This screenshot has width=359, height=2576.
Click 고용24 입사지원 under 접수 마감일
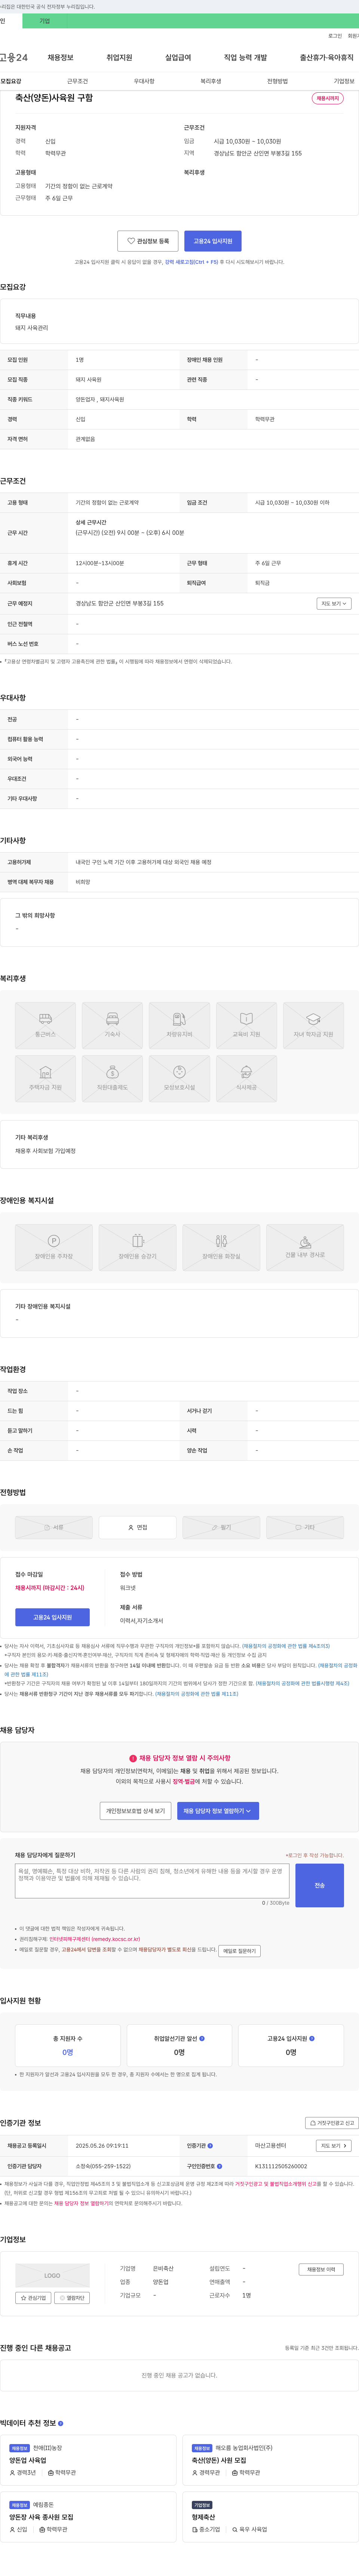coord(52,1616)
